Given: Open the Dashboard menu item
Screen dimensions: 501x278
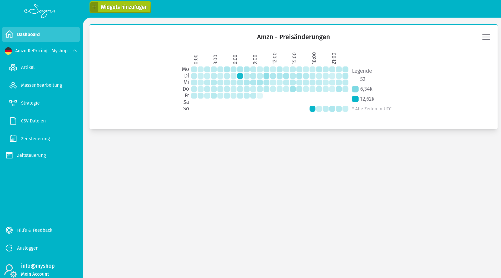Looking at the screenshot, I should (x=41, y=34).
